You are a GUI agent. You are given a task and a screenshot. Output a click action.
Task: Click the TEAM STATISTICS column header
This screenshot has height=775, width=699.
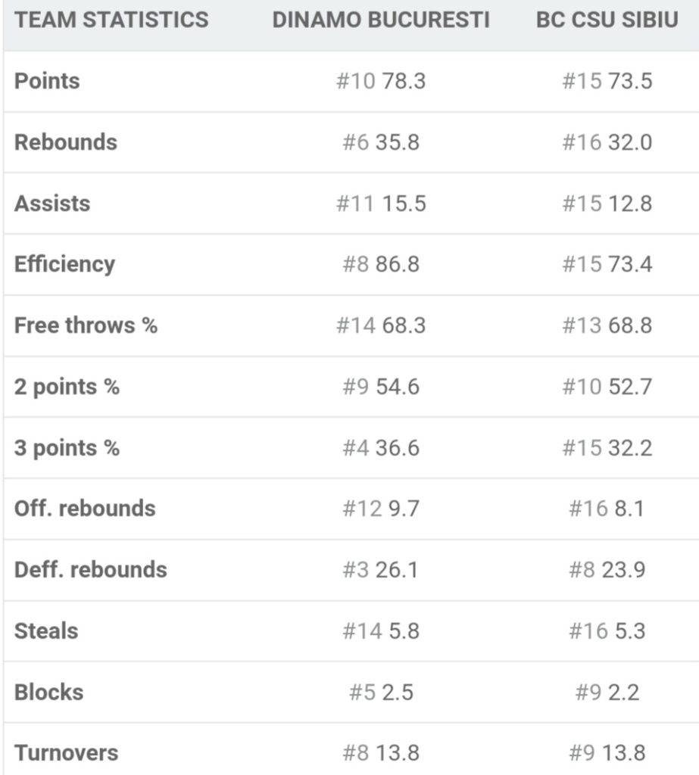tap(111, 20)
